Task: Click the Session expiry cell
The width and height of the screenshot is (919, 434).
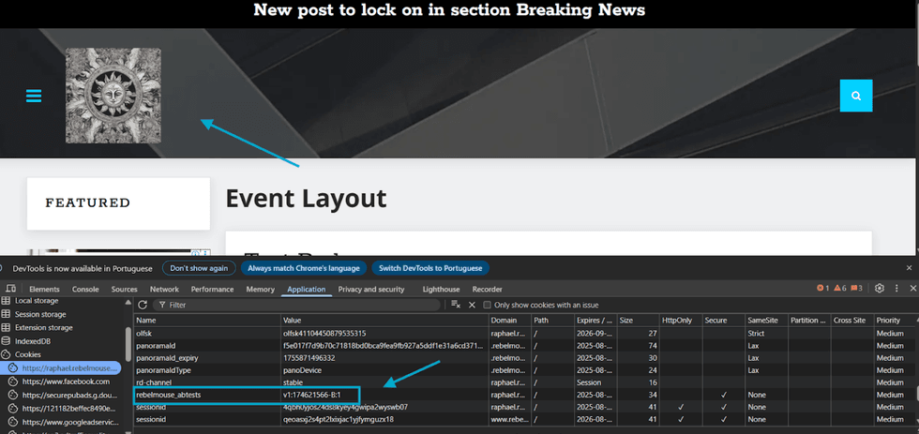Action: point(596,382)
